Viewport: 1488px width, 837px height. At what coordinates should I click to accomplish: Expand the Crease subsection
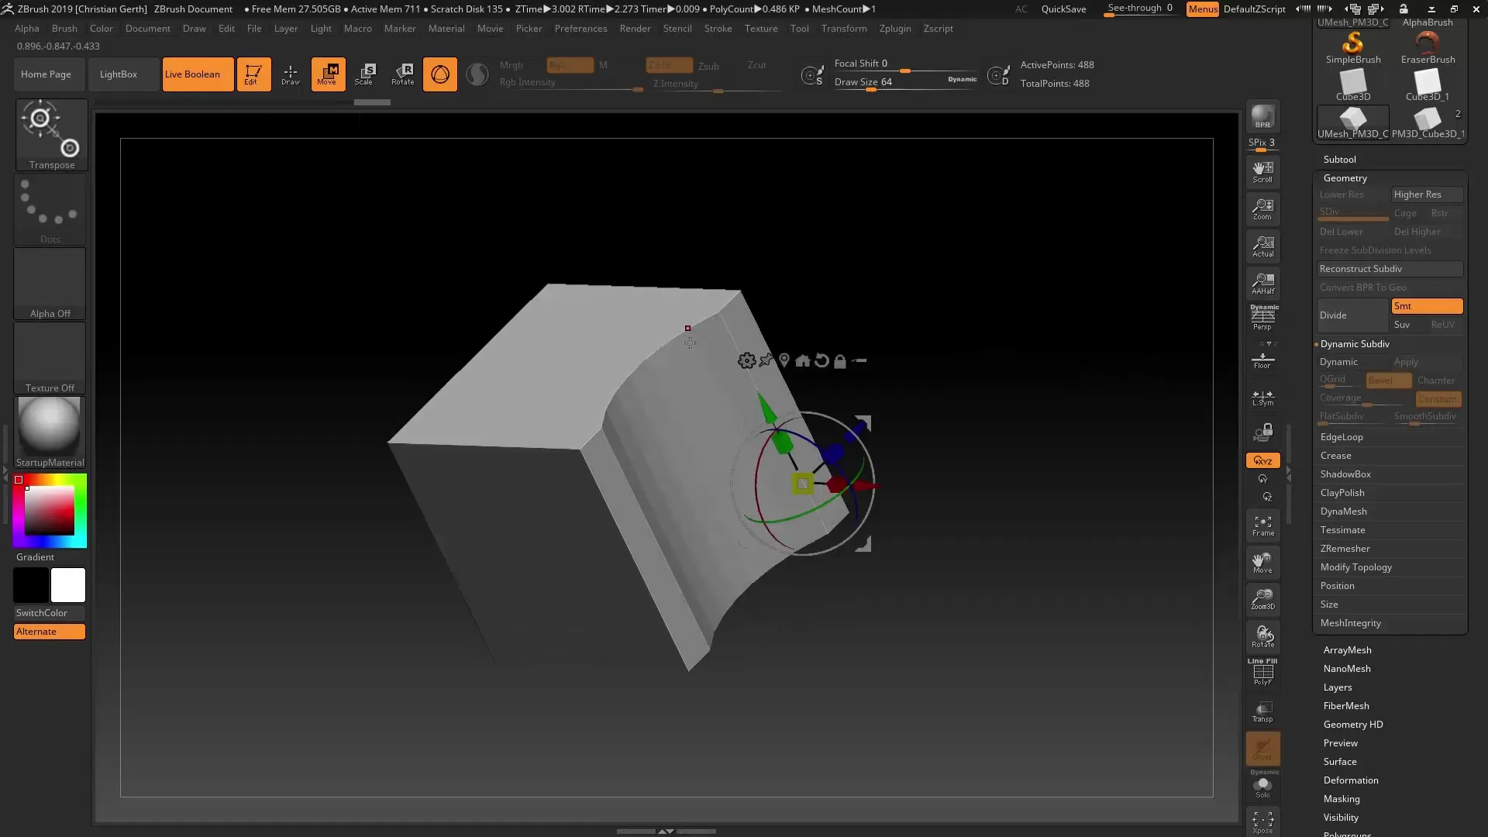coord(1335,456)
